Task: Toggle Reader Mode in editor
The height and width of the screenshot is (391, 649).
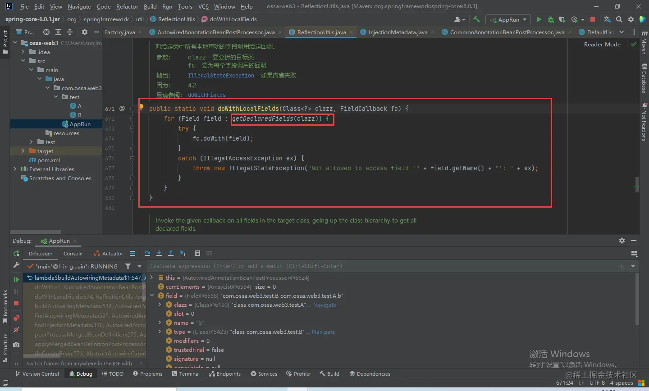Action: 602,44
